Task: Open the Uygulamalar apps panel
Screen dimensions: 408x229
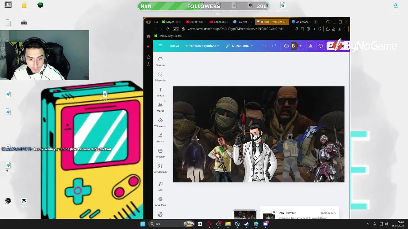Action: pyautogui.click(x=160, y=169)
